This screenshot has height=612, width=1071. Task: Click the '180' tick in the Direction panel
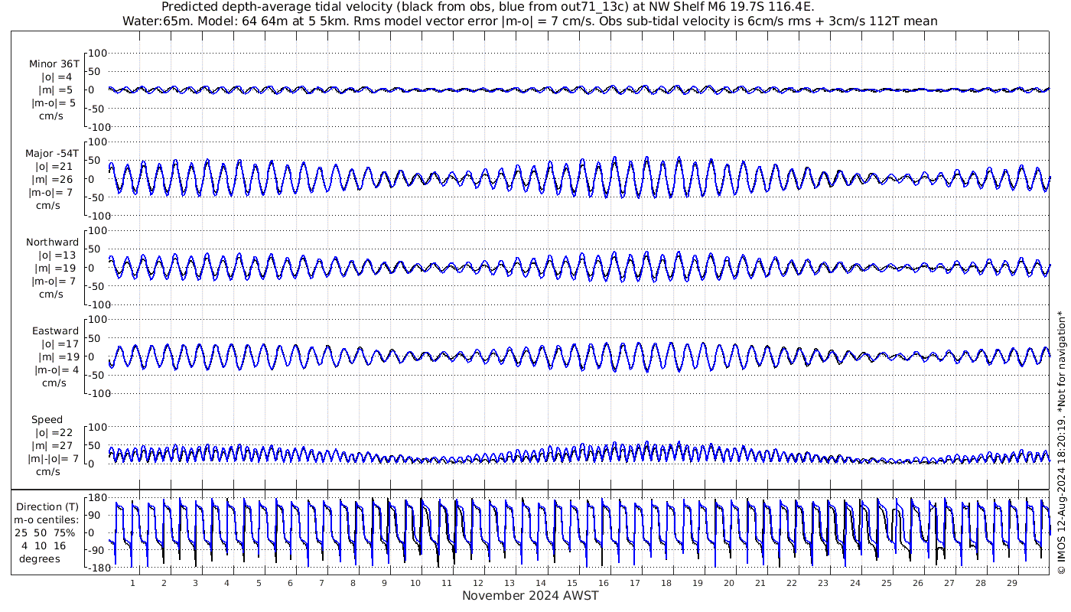(x=96, y=498)
